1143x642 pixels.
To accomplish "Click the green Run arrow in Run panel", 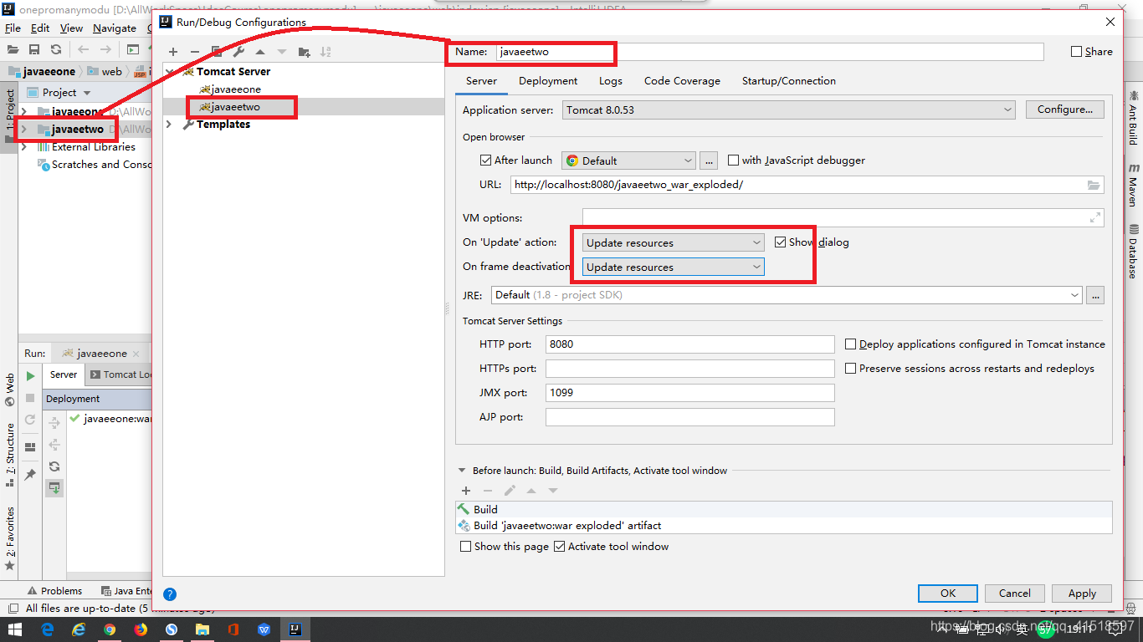I will pyautogui.click(x=30, y=376).
